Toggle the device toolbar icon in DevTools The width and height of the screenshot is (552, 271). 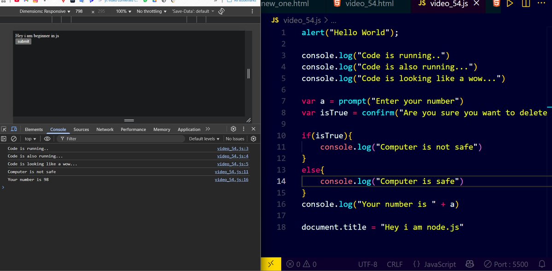click(14, 129)
